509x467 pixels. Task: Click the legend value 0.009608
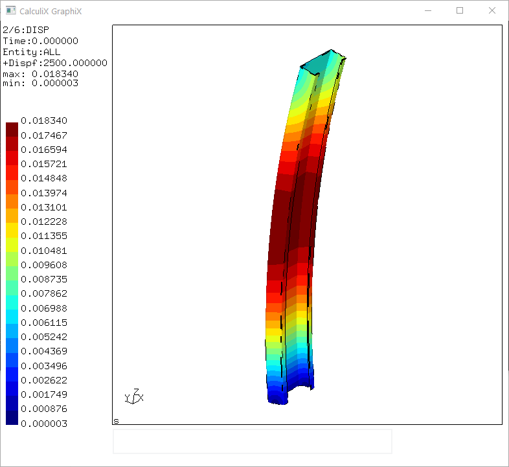pos(44,265)
